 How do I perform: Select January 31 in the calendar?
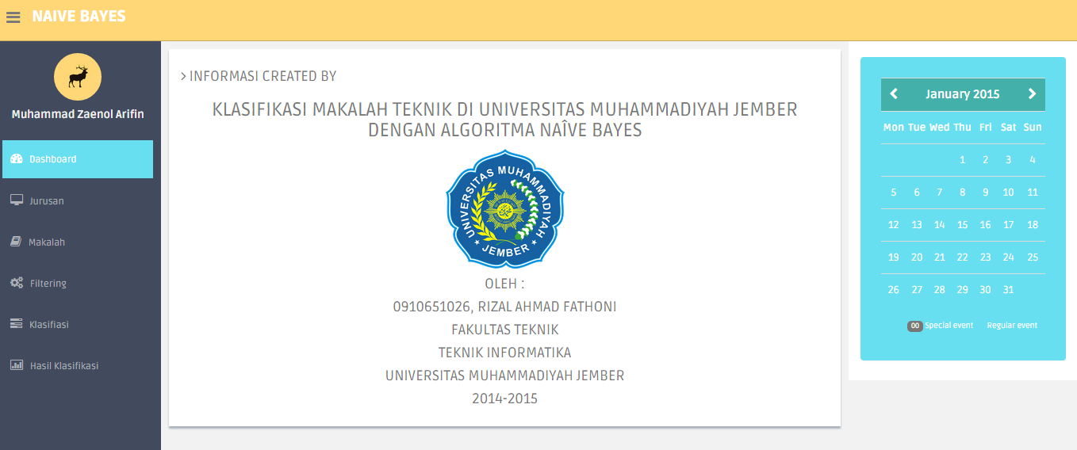pos(1008,289)
